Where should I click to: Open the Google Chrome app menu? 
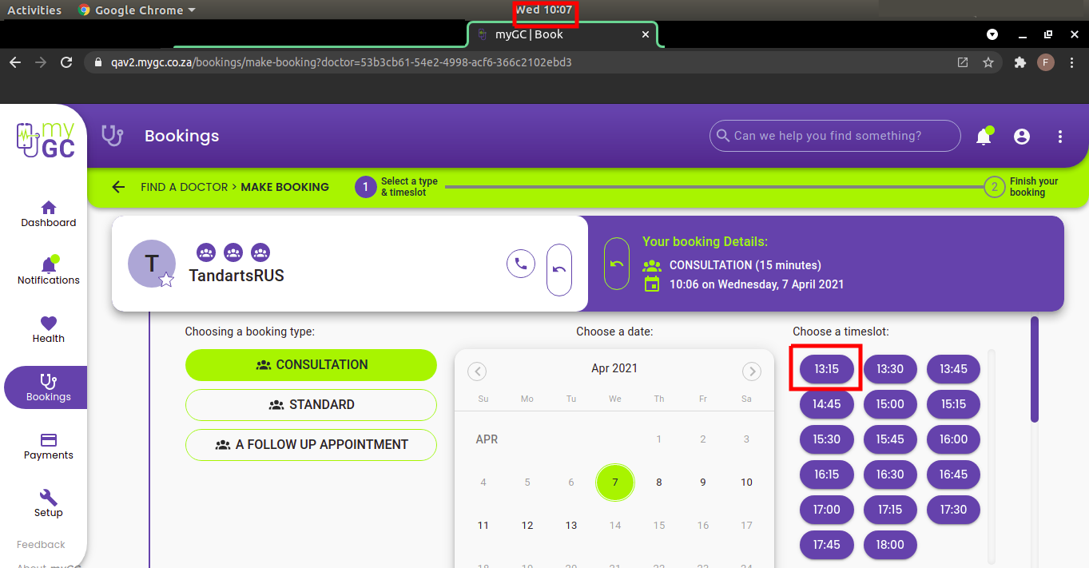coord(137,10)
